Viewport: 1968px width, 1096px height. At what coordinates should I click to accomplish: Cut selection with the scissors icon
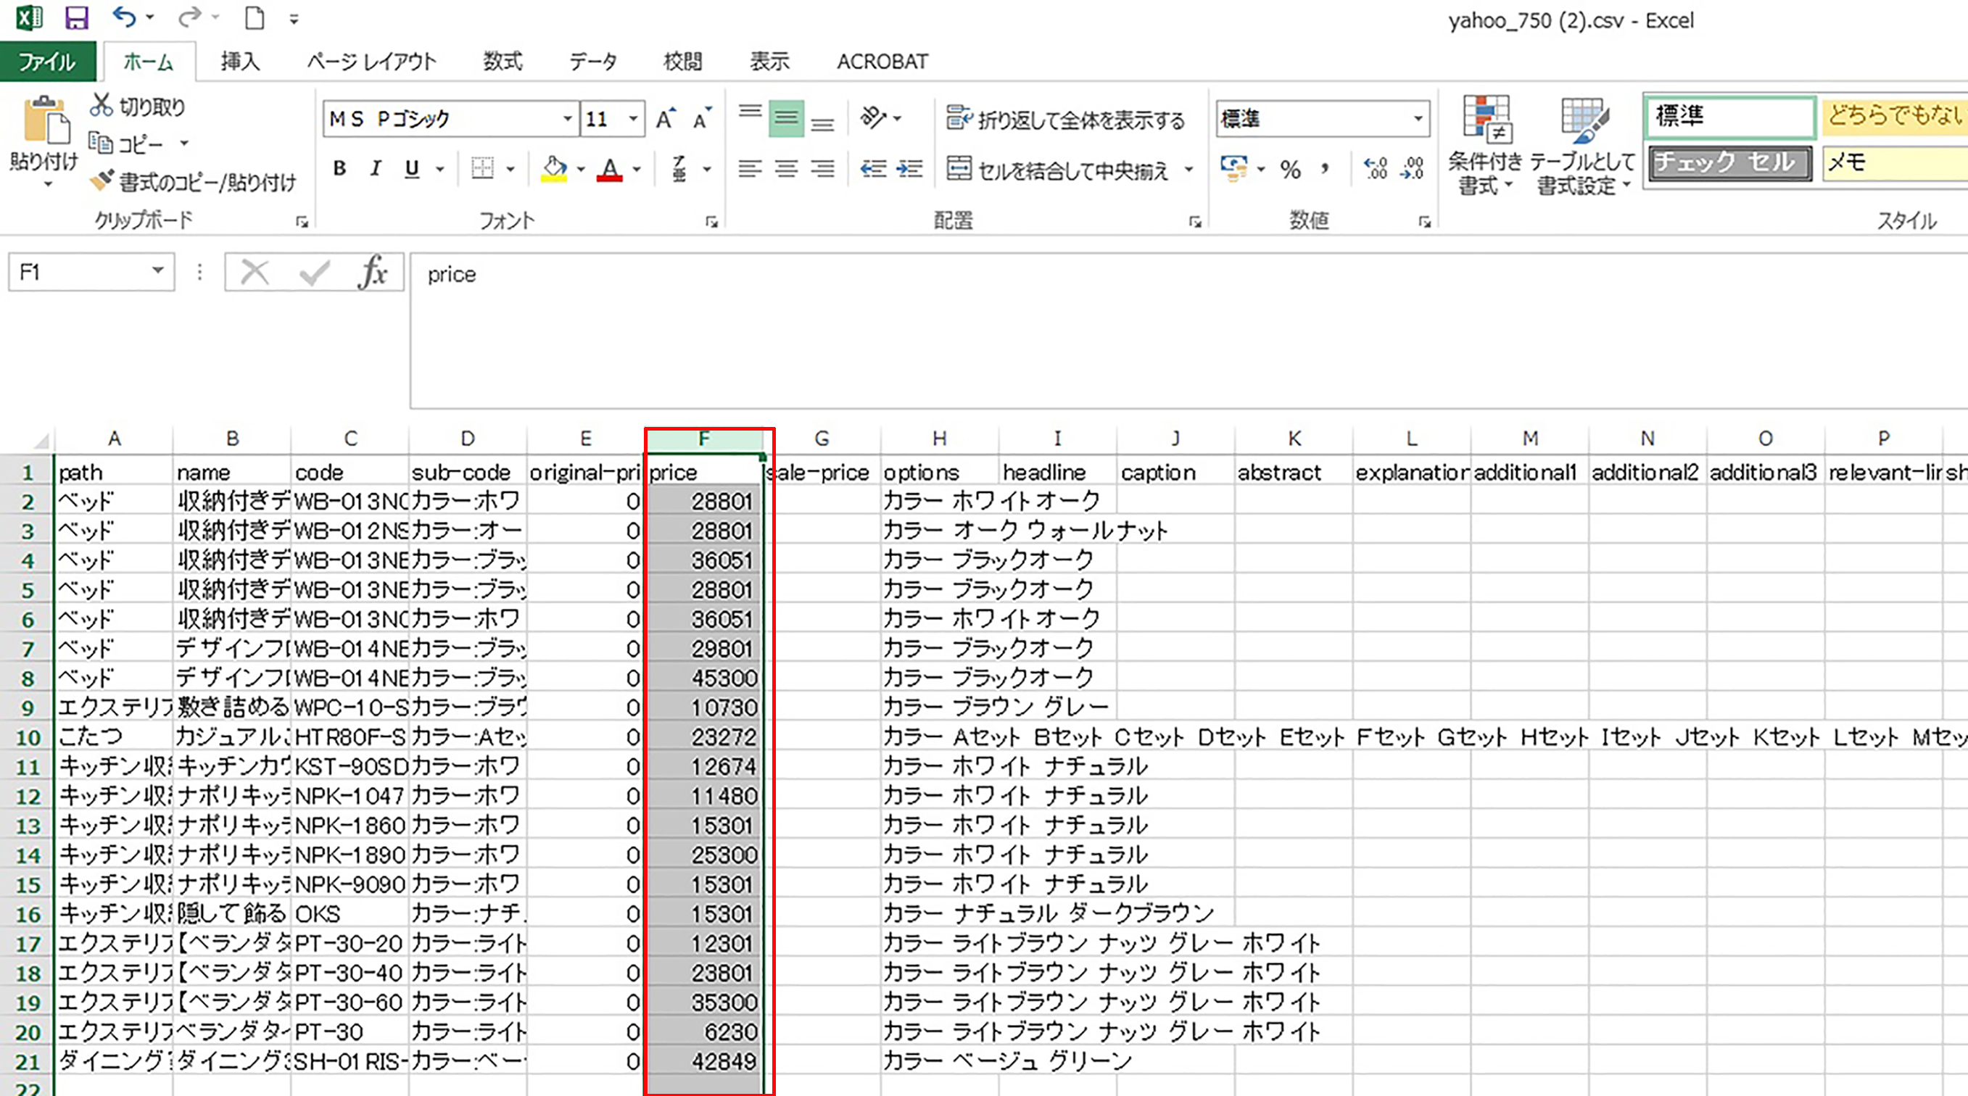click(x=101, y=106)
